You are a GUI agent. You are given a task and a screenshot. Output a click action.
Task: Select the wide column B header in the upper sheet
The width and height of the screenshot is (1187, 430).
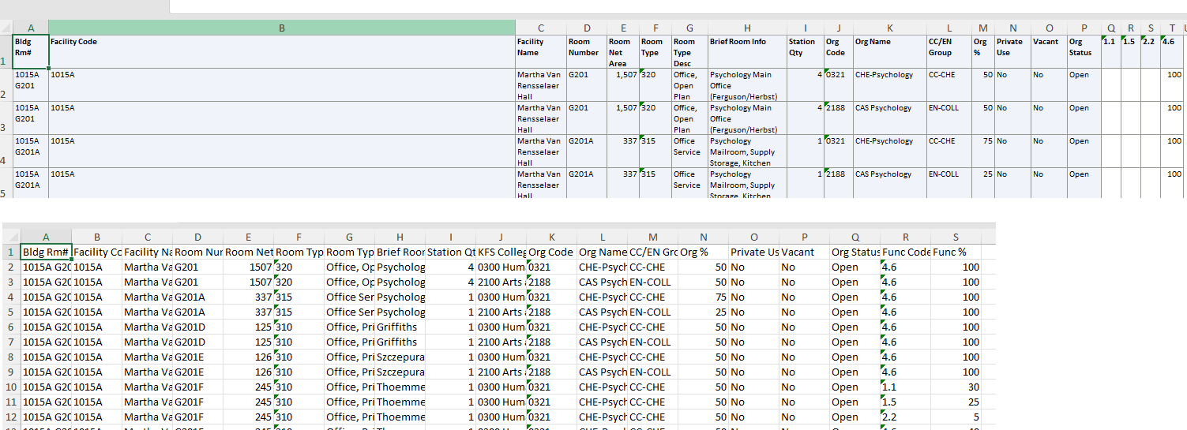[281, 28]
